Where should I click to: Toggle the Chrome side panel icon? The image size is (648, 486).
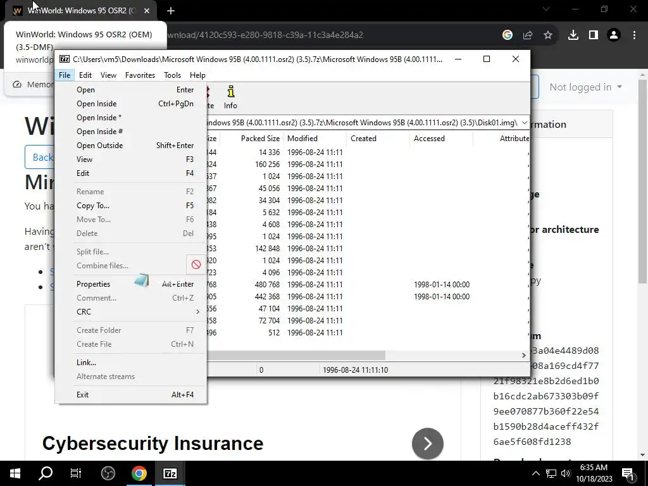pos(594,35)
